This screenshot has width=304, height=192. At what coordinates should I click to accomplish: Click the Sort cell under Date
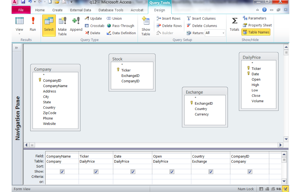133,166
